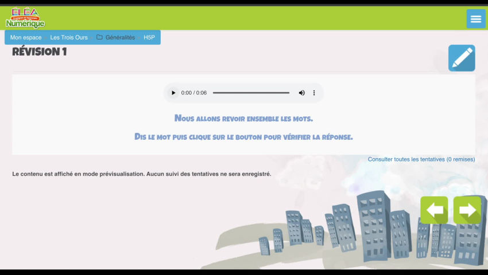Screen dimensions: 488x275
Task: Select the Généralités breadcrumb label
Action: click(120, 37)
